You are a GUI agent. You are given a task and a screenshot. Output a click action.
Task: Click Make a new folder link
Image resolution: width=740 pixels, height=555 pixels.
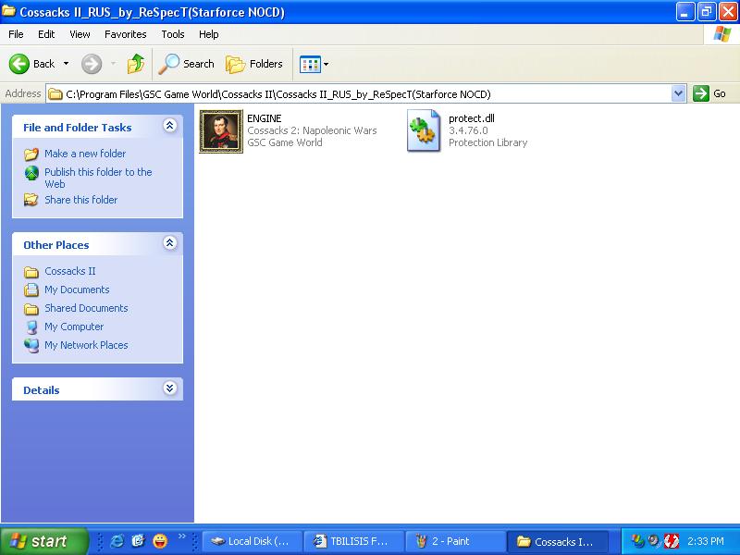[85, 154]
